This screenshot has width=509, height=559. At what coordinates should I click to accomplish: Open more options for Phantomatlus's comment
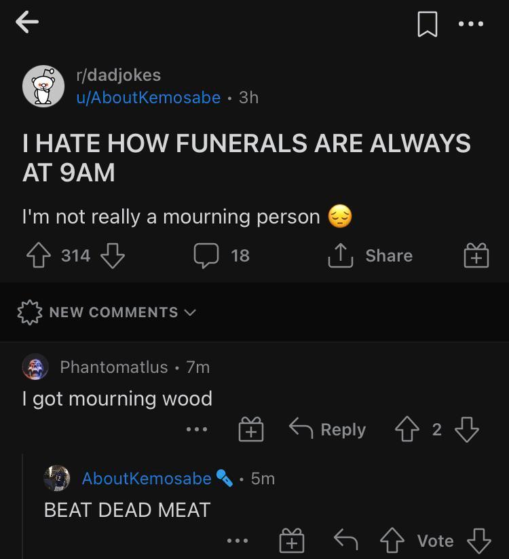tap(197, 429)
